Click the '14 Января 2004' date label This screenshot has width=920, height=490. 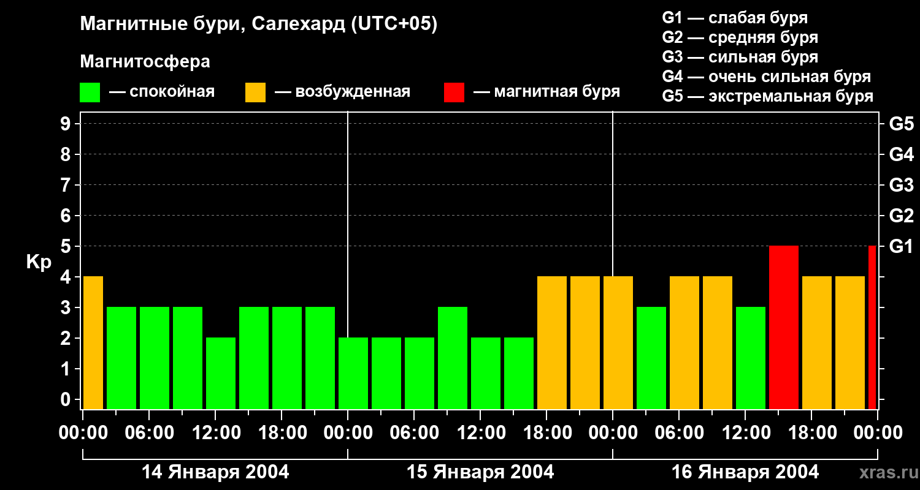tap(215, 472)
